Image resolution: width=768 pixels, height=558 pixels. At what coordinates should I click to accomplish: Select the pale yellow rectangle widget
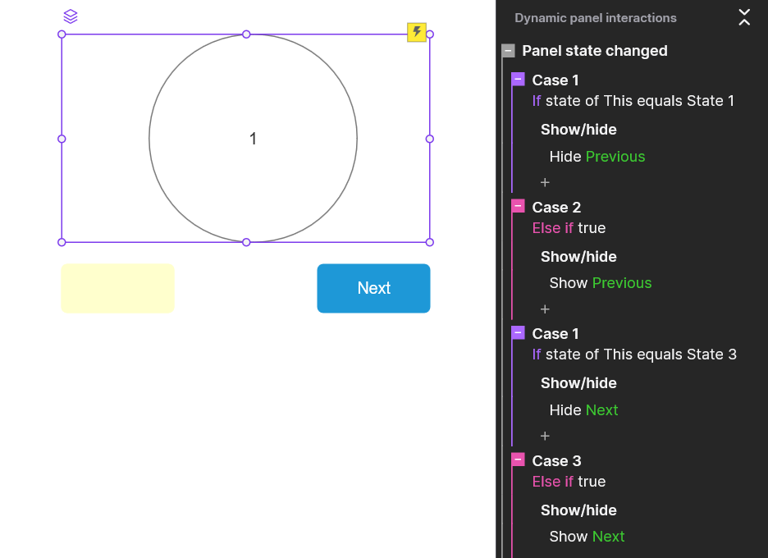click(x=117, y=288)
